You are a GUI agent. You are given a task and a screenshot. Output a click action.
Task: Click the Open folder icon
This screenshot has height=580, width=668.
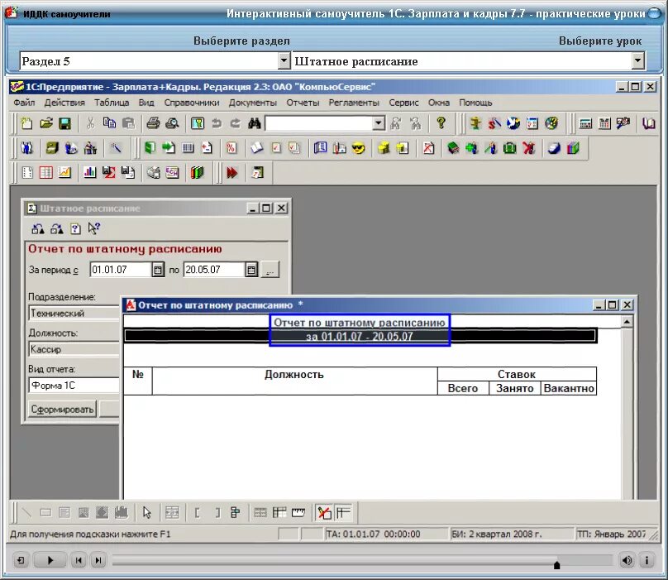pos(46,123)
